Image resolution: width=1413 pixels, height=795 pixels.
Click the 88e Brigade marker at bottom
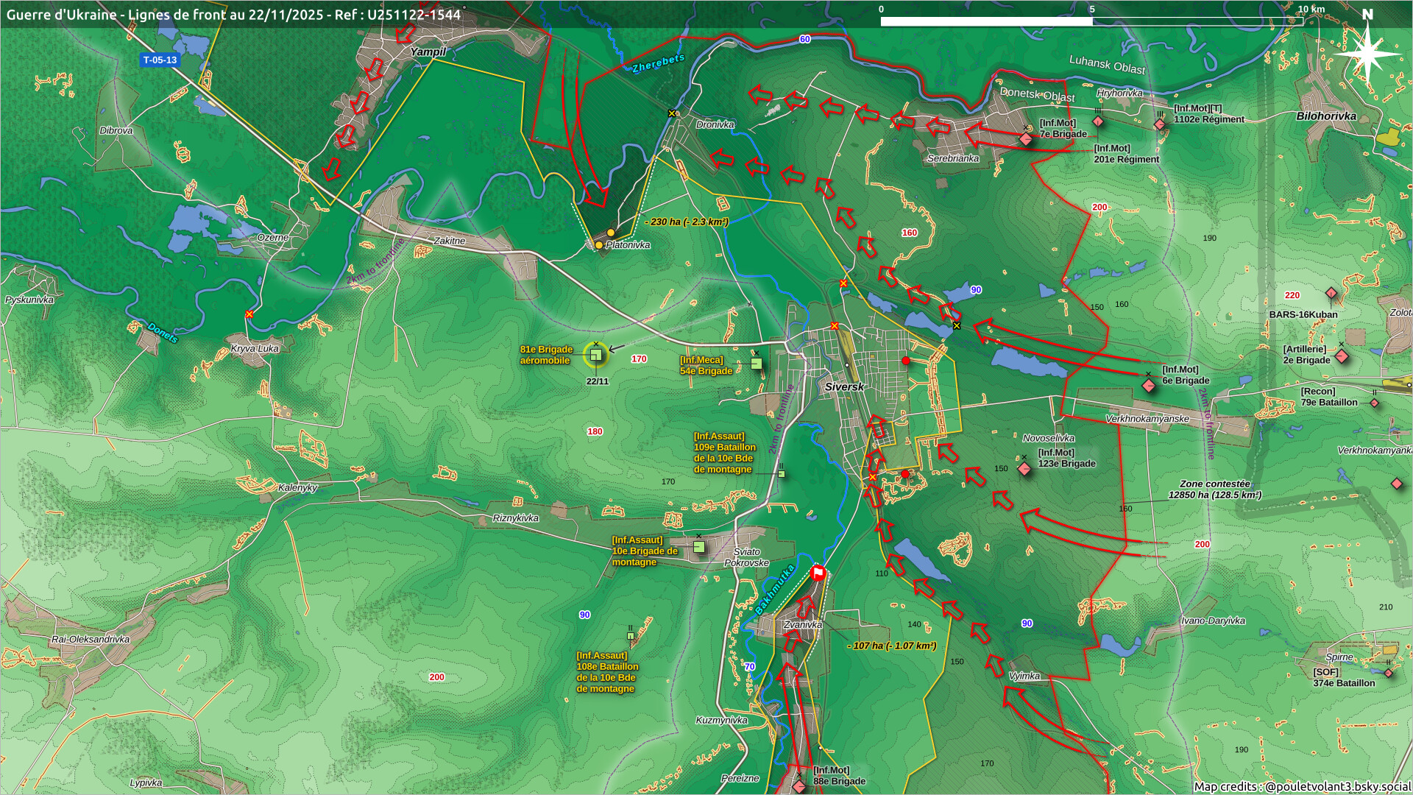point(799,786)
